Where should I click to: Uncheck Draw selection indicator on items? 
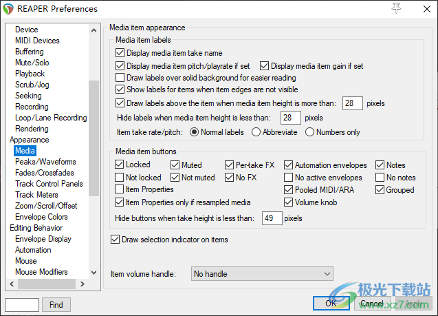click(116, 240)
